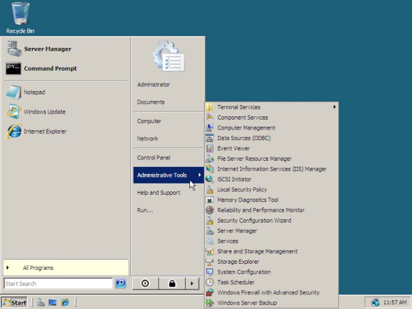Select Local Security Policy text entry
412x309 pixels.
pyautogui.click(x=242, y=189)
